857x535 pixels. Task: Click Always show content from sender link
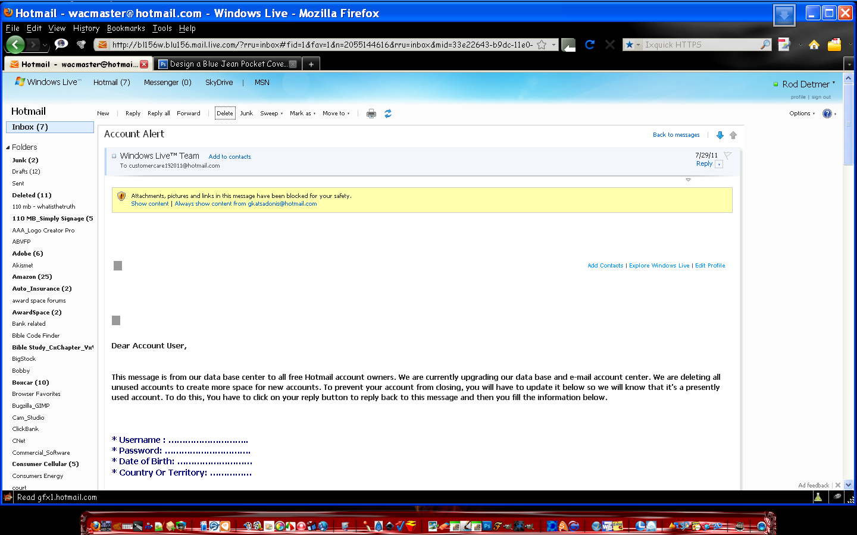click(246, 204)
